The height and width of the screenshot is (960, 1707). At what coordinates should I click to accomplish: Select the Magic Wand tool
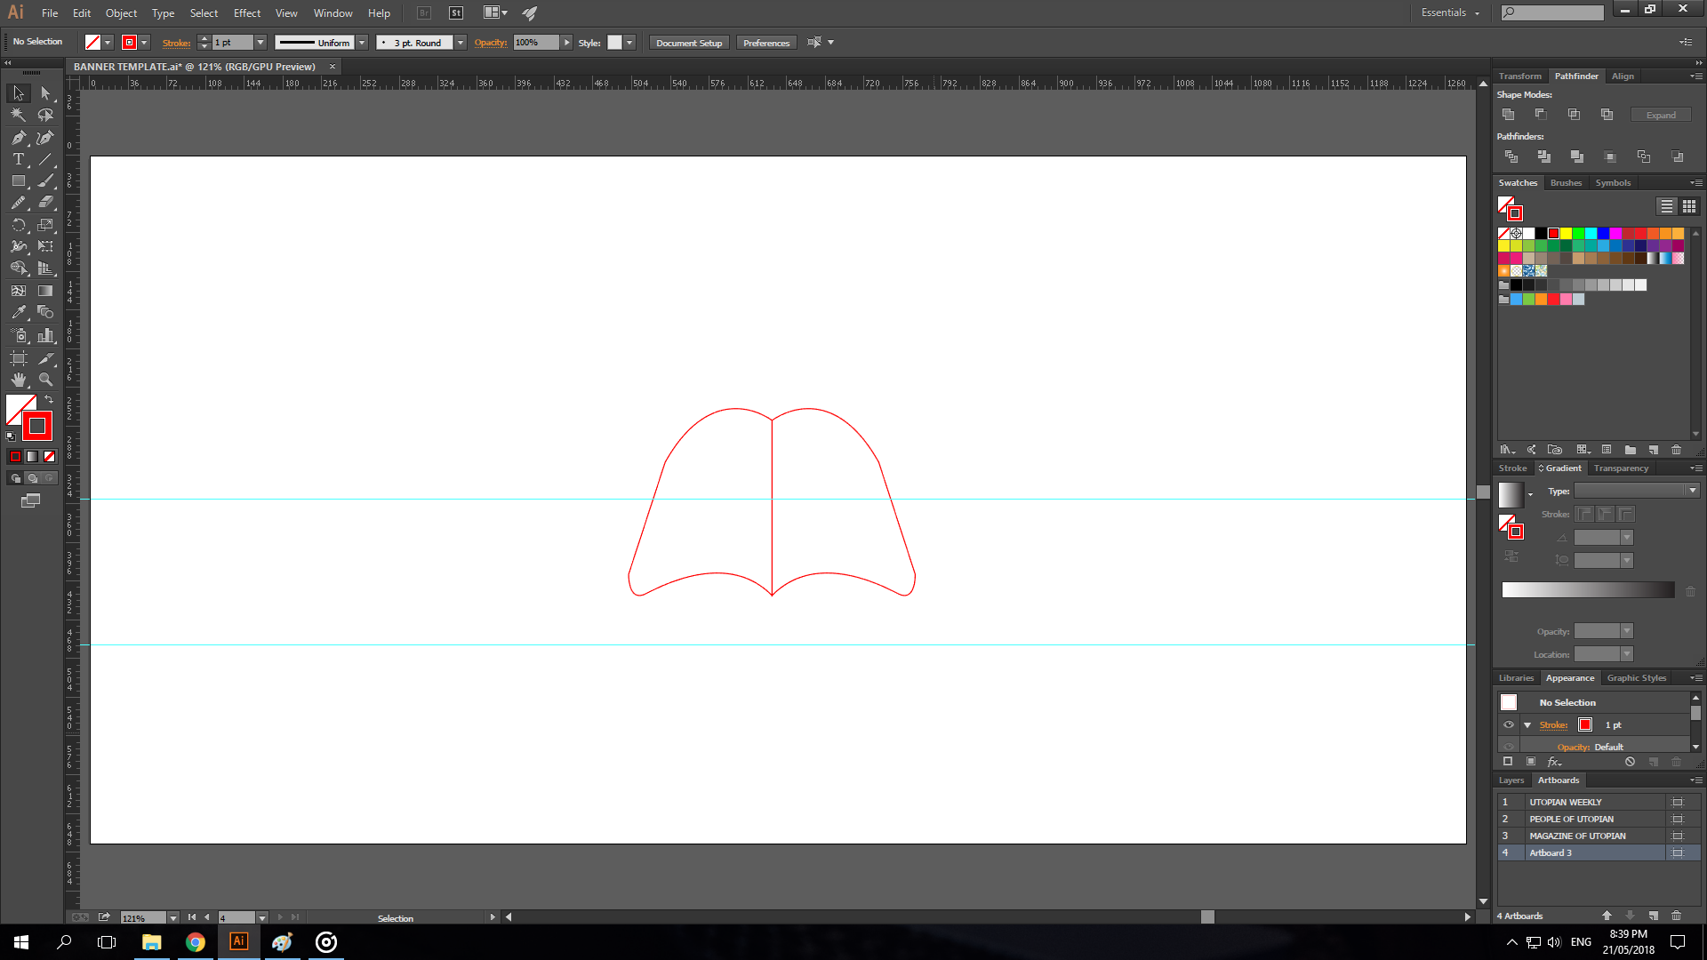19,115
